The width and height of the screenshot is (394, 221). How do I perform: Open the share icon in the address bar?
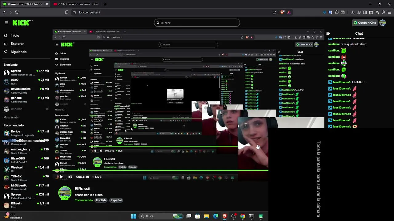275,12
